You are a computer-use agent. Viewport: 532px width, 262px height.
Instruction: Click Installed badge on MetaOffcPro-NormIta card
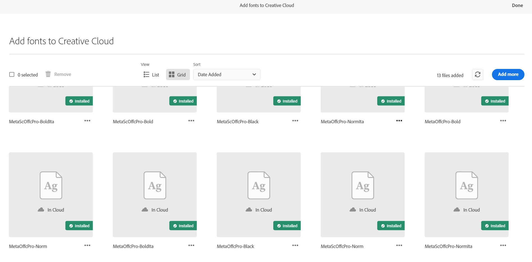[x=391, y=101]
